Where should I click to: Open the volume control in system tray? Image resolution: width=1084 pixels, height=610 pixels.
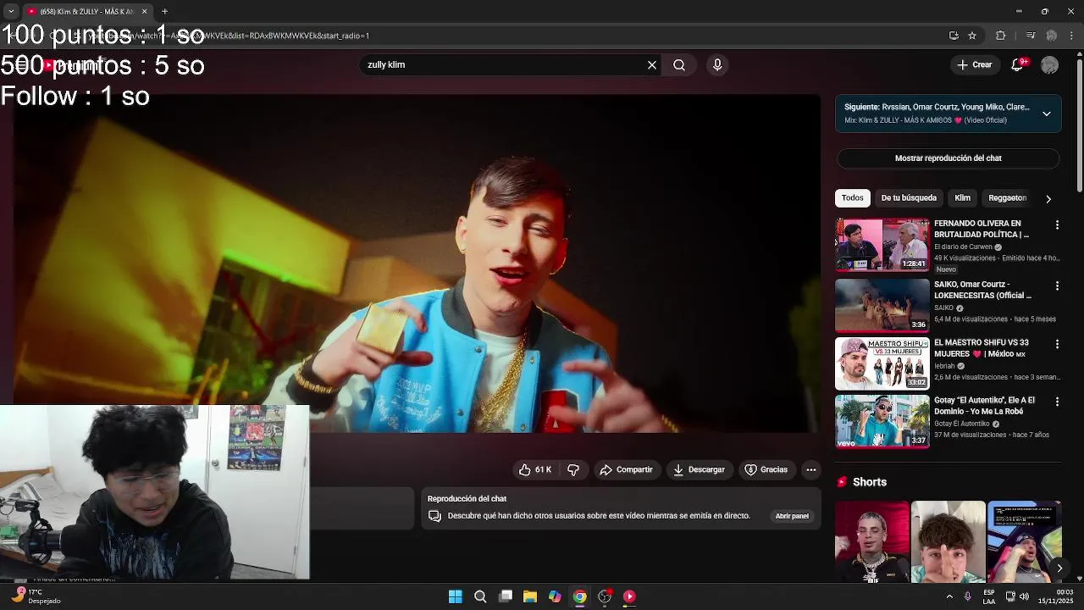(1025, 596)
